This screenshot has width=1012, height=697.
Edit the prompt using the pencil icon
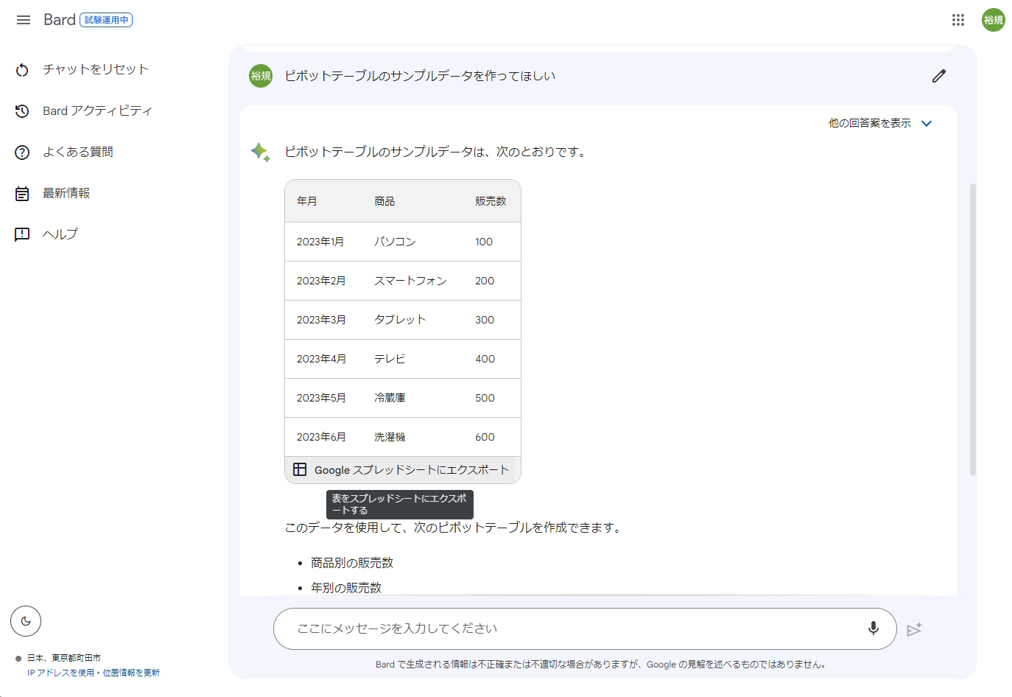(x=938, y=76)
